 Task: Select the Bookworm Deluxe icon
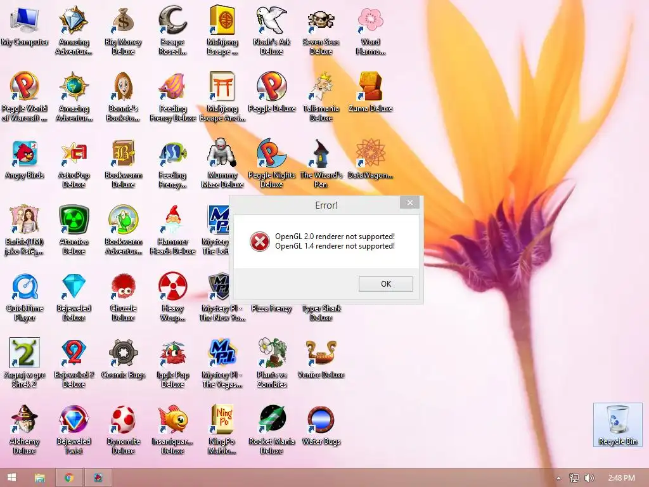coord(124,153)
